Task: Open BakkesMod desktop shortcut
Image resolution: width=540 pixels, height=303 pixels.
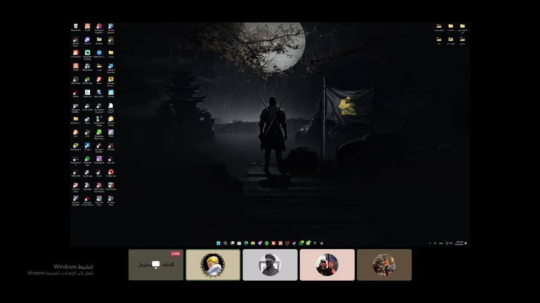Action: (x=87, y=67)
